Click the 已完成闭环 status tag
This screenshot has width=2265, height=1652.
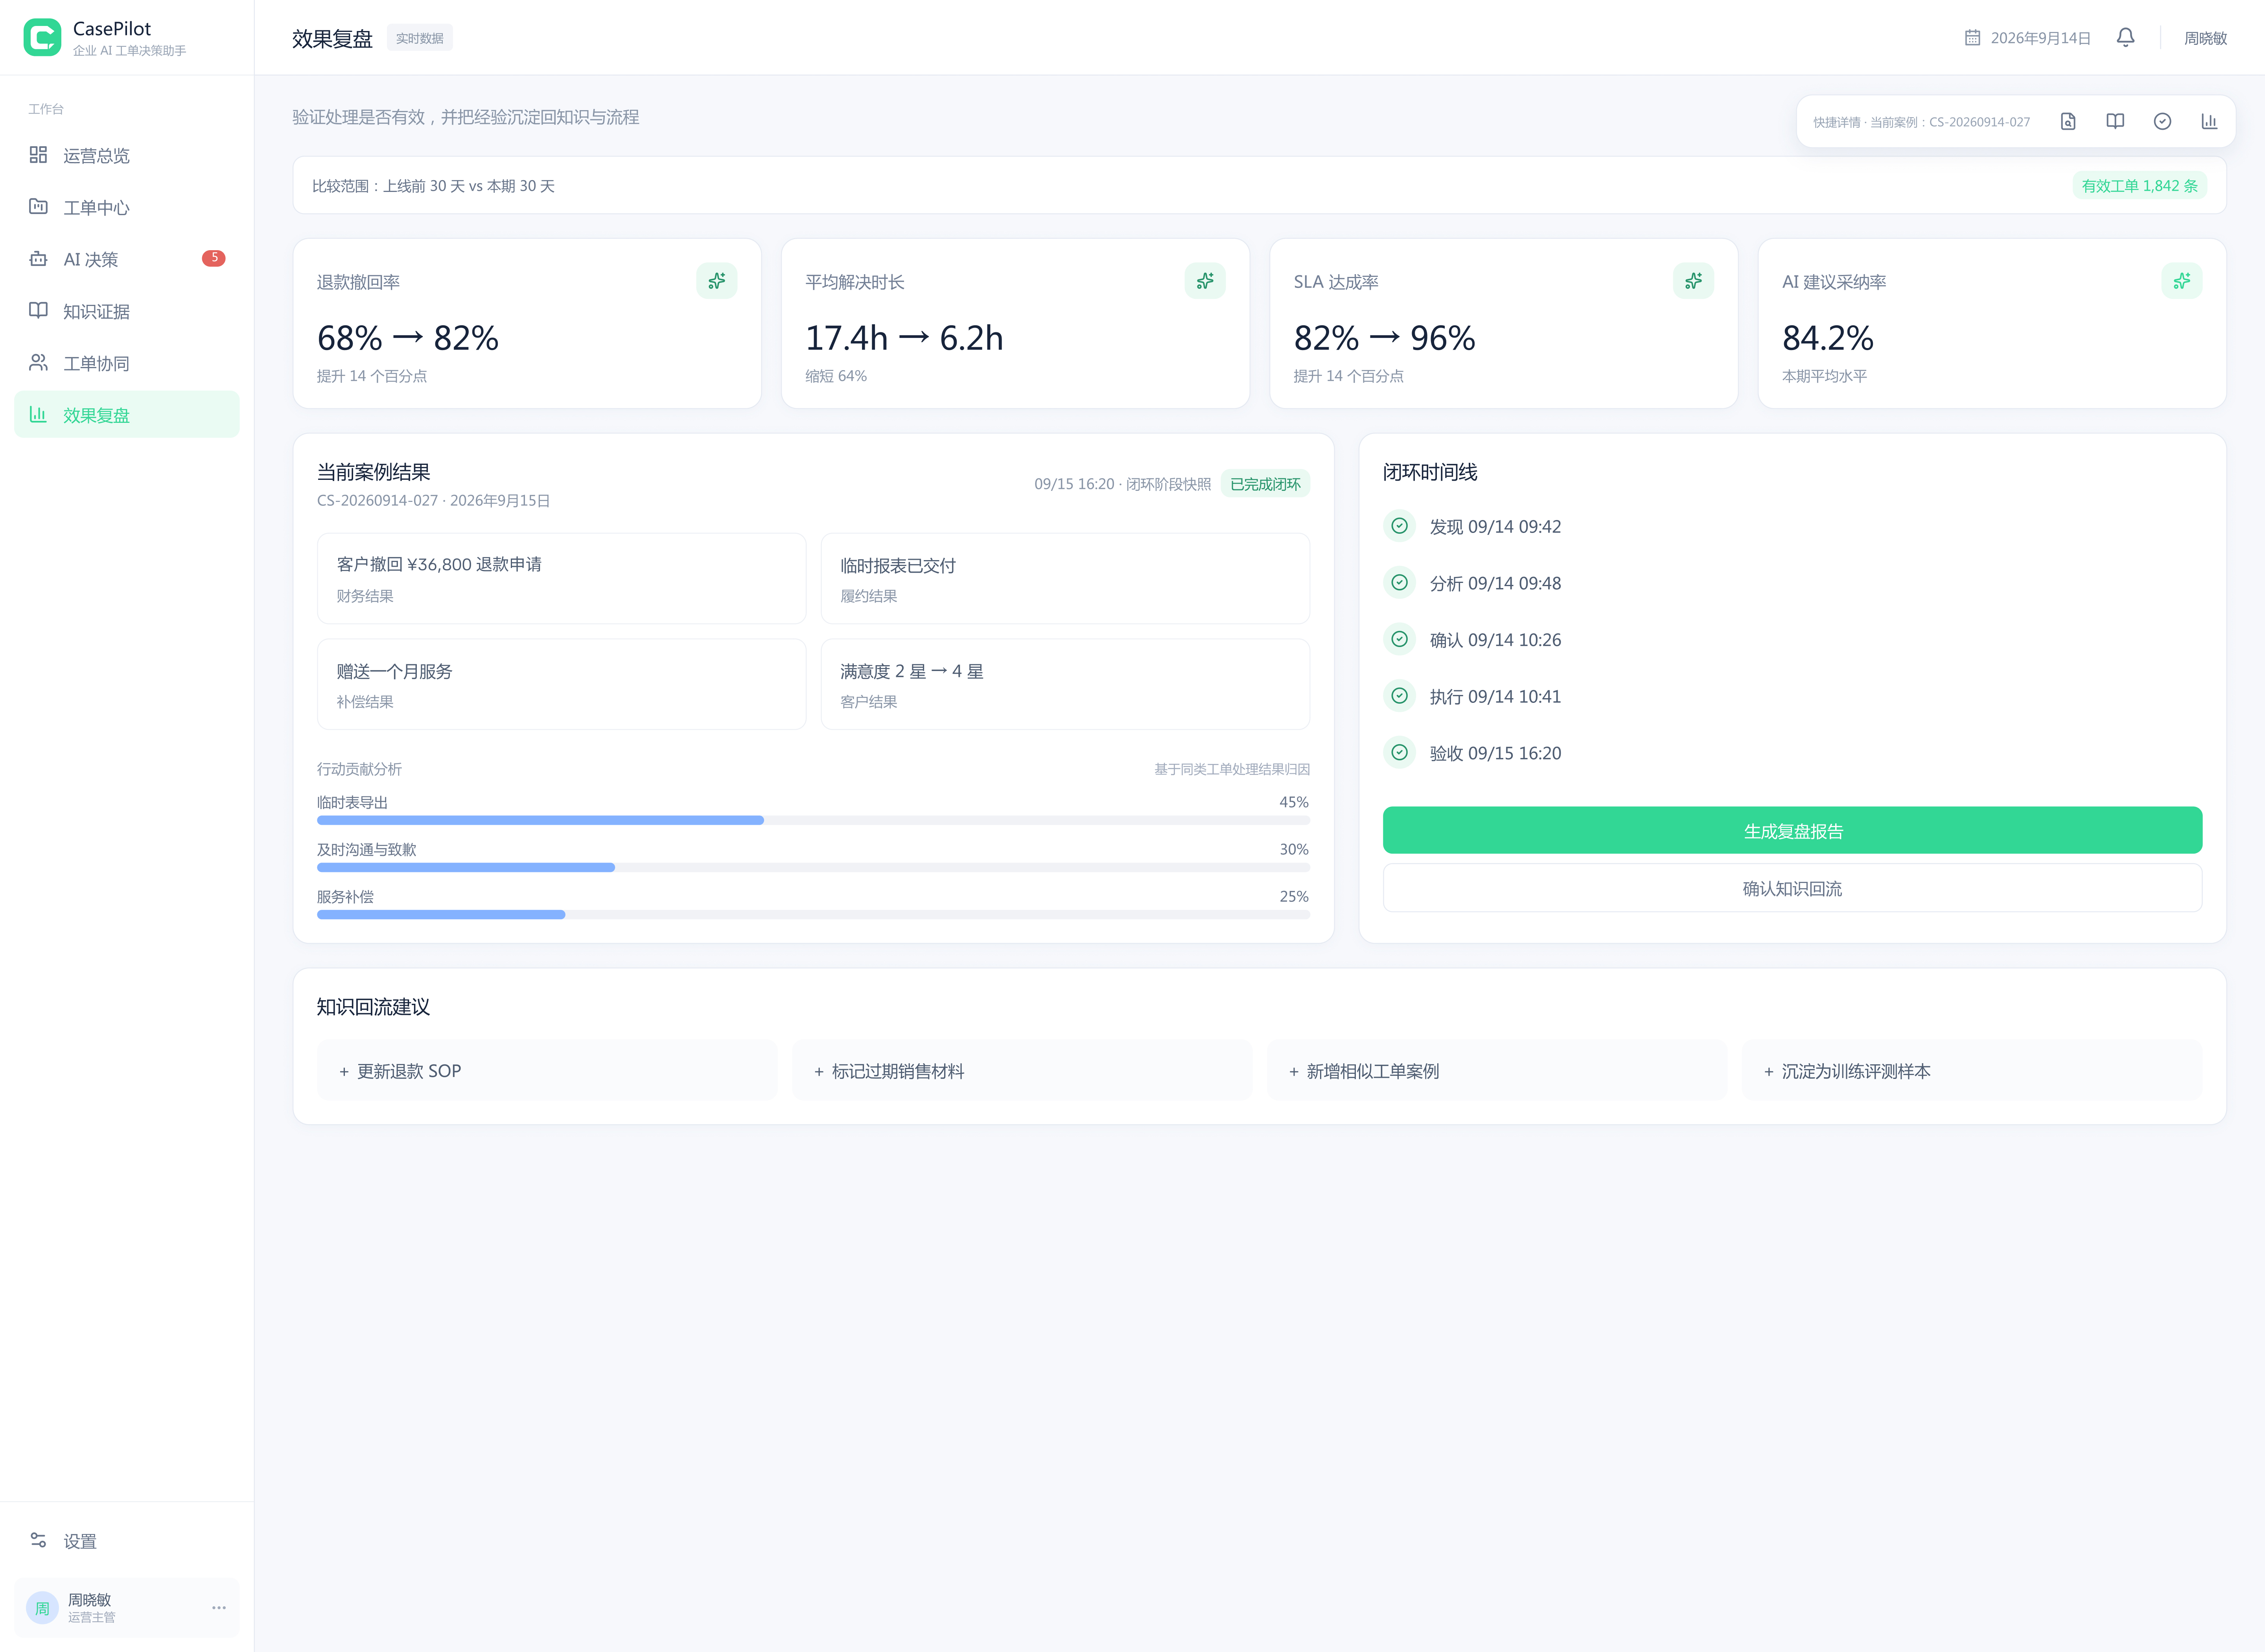click(1265, 484)
